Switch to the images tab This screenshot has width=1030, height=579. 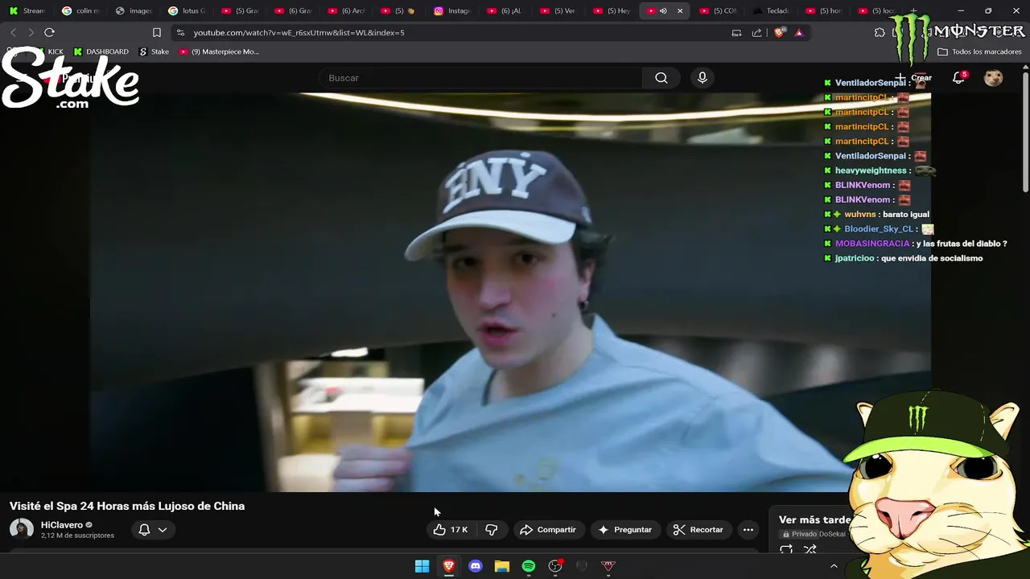coord(134,10)
